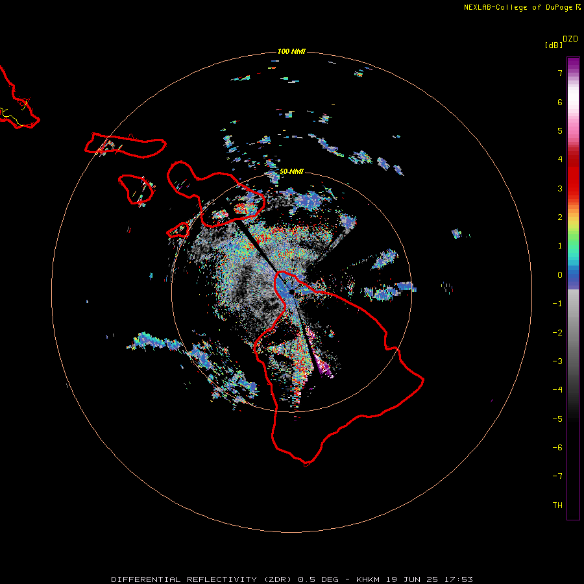Click the color bar magenta top band
The width and height of the screenshot is (584, 584).
point(573,62)
